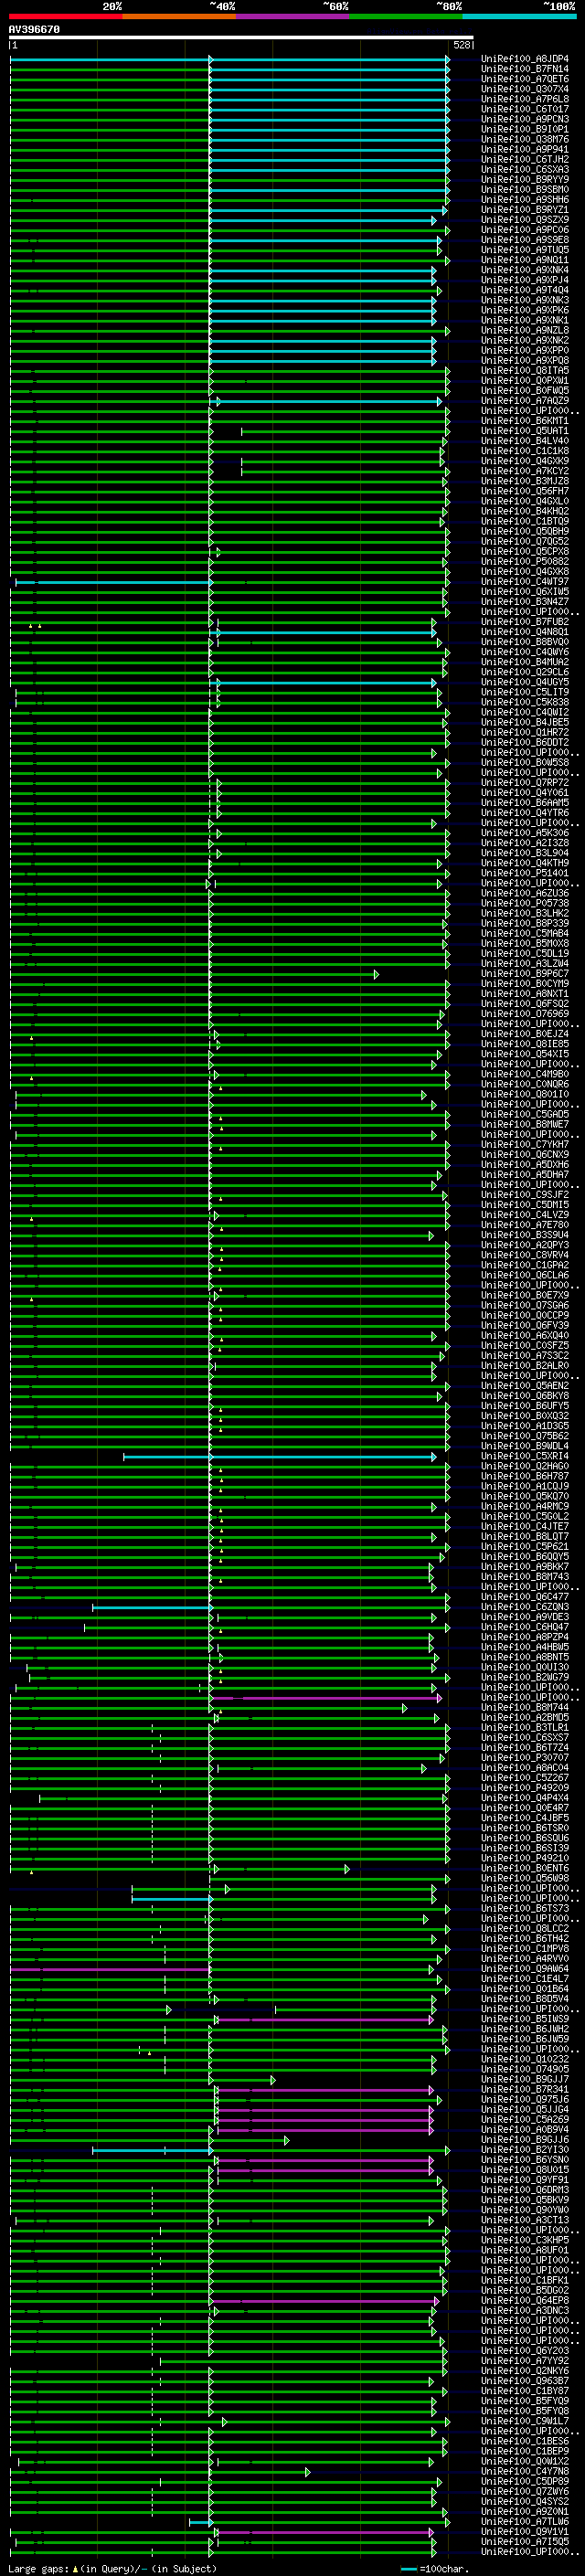585x2576 pixels.
Task: Select the label UniRef100_B8M744
Action: [525, 1708]
